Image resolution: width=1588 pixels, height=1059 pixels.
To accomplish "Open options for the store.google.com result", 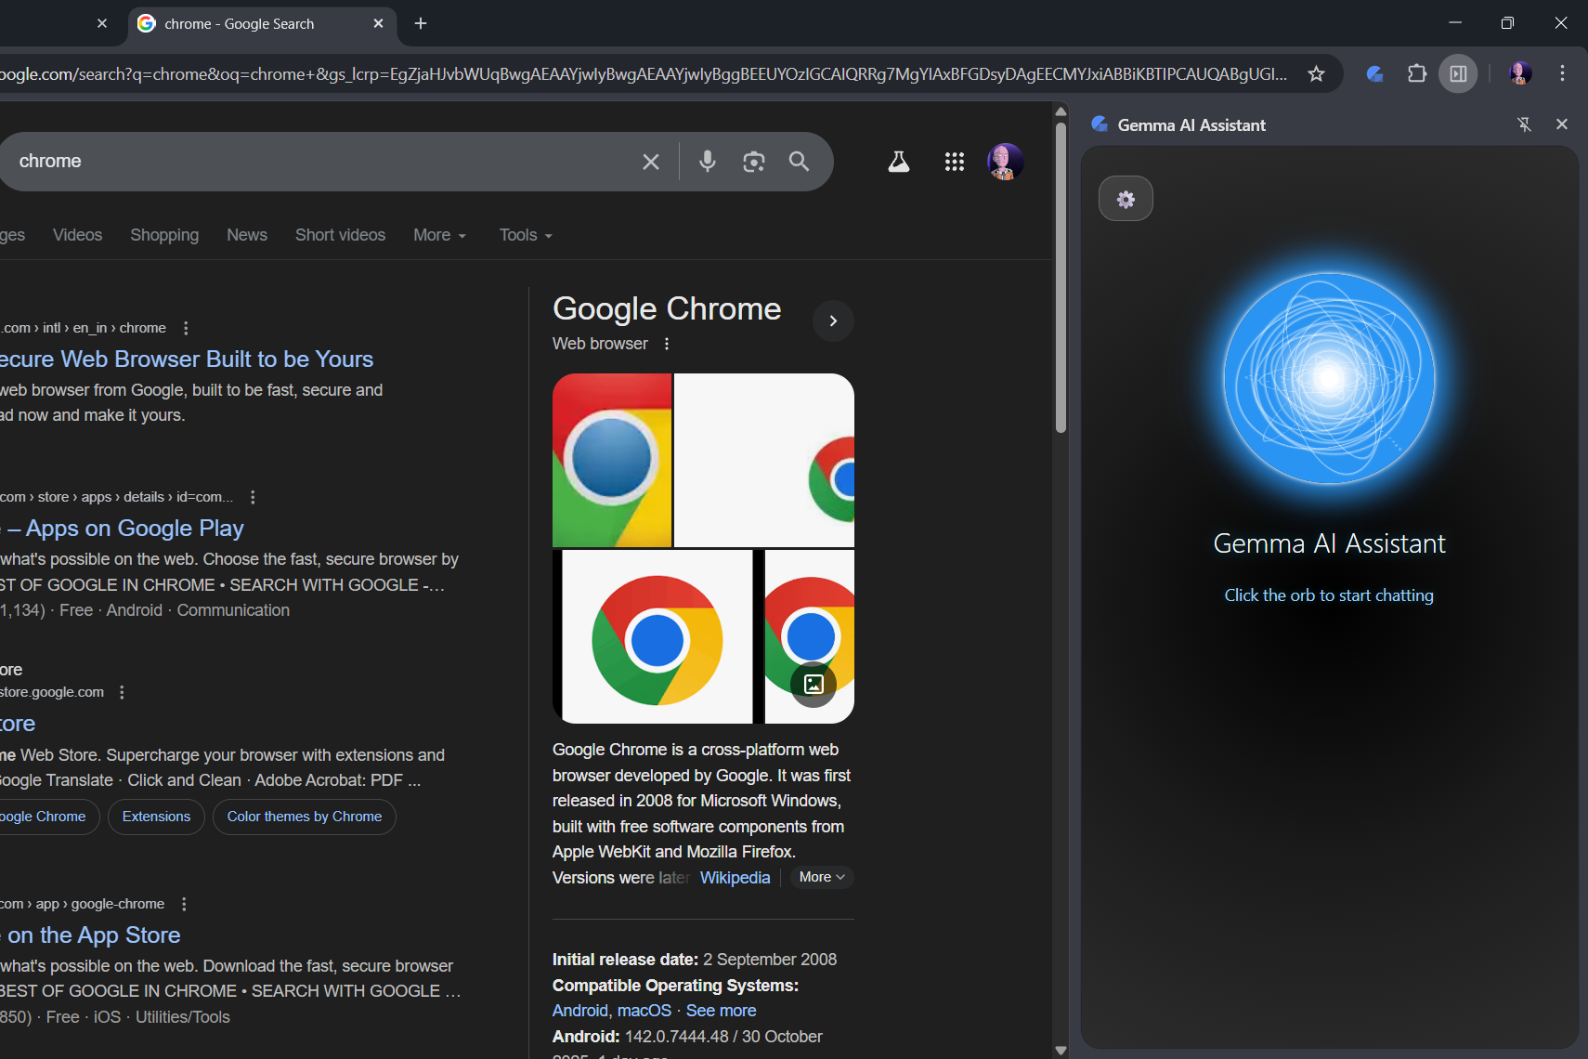I will 122,692.
